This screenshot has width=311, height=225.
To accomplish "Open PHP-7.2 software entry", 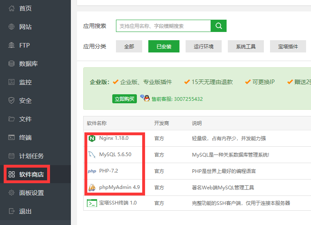I will click(x=109, y=171).
